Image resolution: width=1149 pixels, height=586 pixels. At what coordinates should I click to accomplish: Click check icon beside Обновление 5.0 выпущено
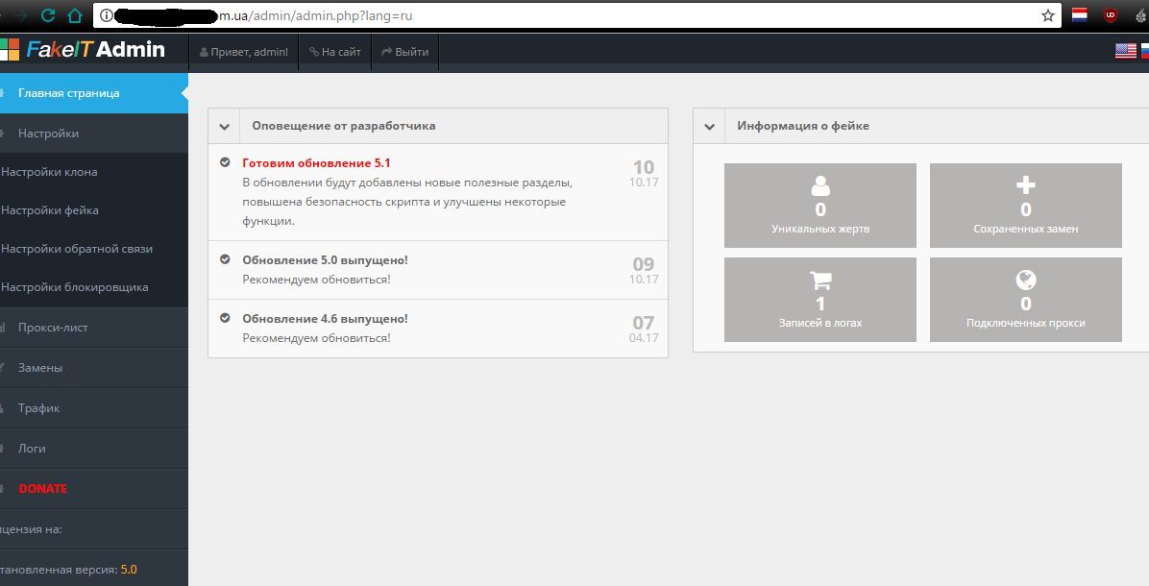click(x=225, y=259)
